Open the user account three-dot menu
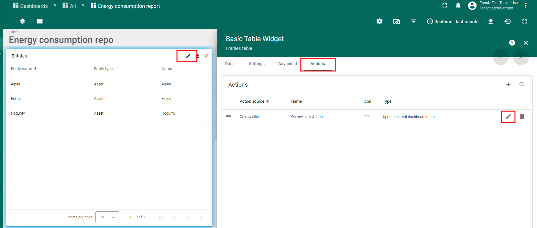 click(526, 6)
